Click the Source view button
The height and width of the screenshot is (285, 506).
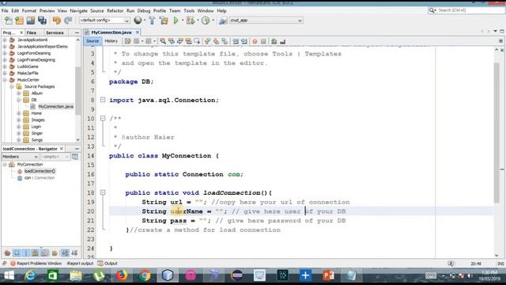tap(93, 41)
